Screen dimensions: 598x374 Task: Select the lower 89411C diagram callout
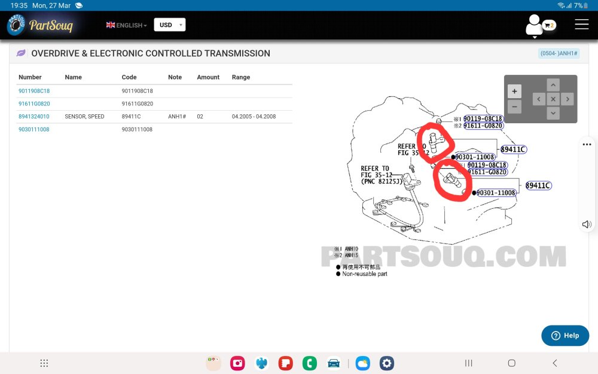pyautogui.click(x=538, y=186)
